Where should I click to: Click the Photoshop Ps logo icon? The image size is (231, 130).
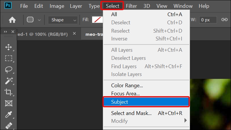tap(8, 6)
